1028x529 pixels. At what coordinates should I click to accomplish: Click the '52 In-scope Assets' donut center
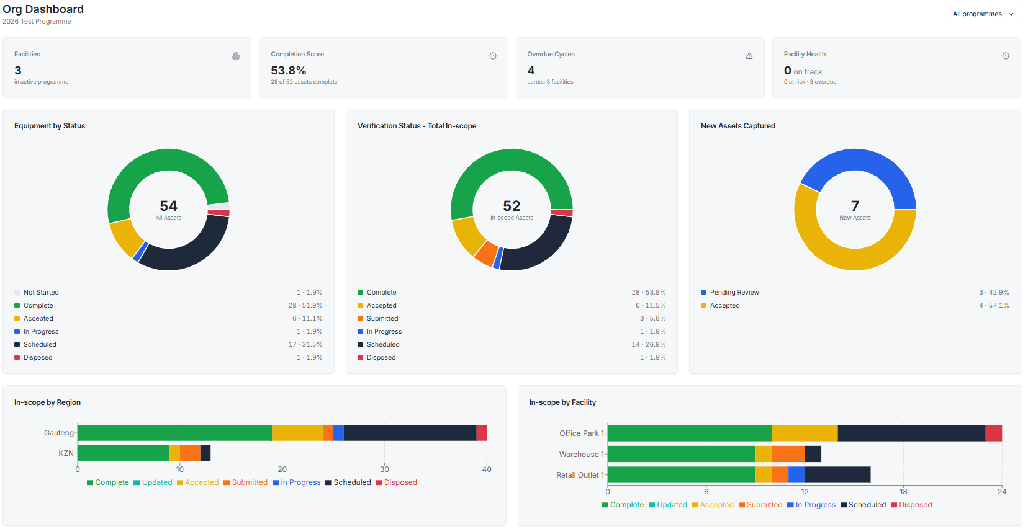pos(512,210)
